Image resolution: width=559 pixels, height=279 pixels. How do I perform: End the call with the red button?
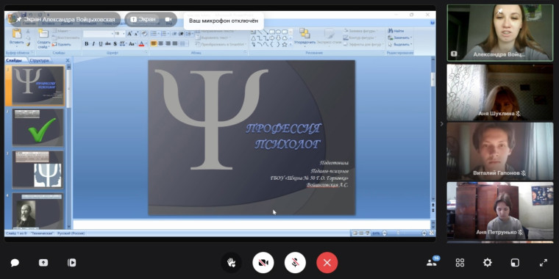tap(327, 263)
